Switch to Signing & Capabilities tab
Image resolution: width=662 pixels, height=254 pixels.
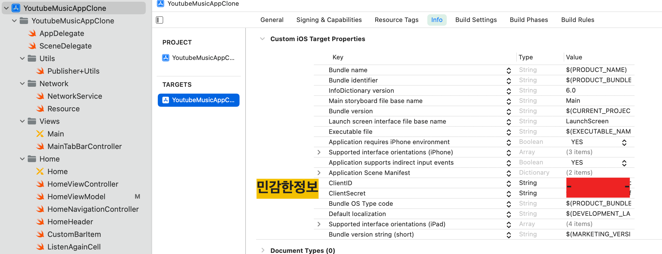click(329, 20)
